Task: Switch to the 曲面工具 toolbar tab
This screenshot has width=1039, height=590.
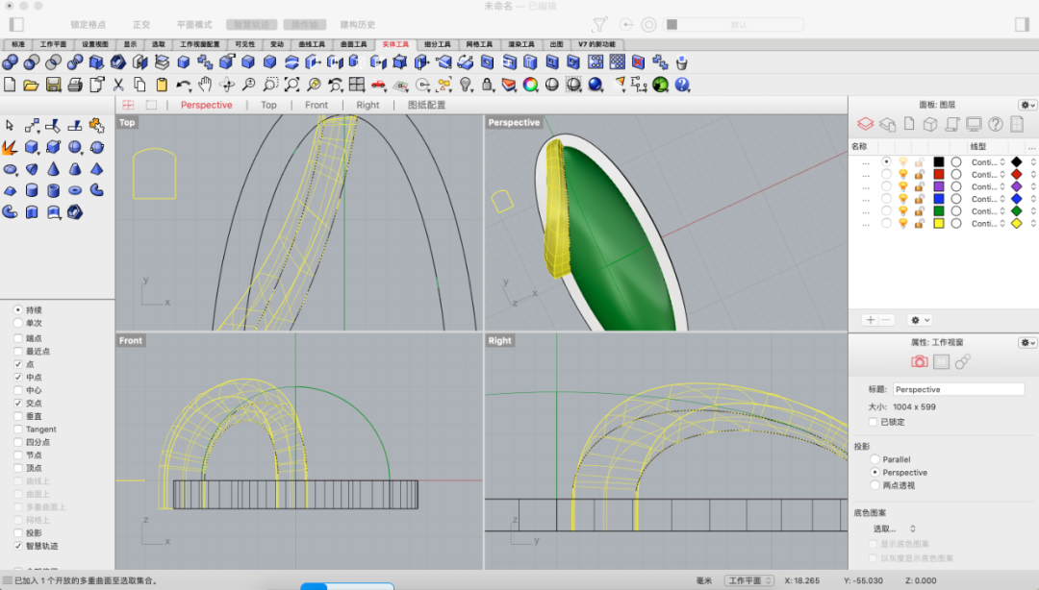Action: coord(353,44)
